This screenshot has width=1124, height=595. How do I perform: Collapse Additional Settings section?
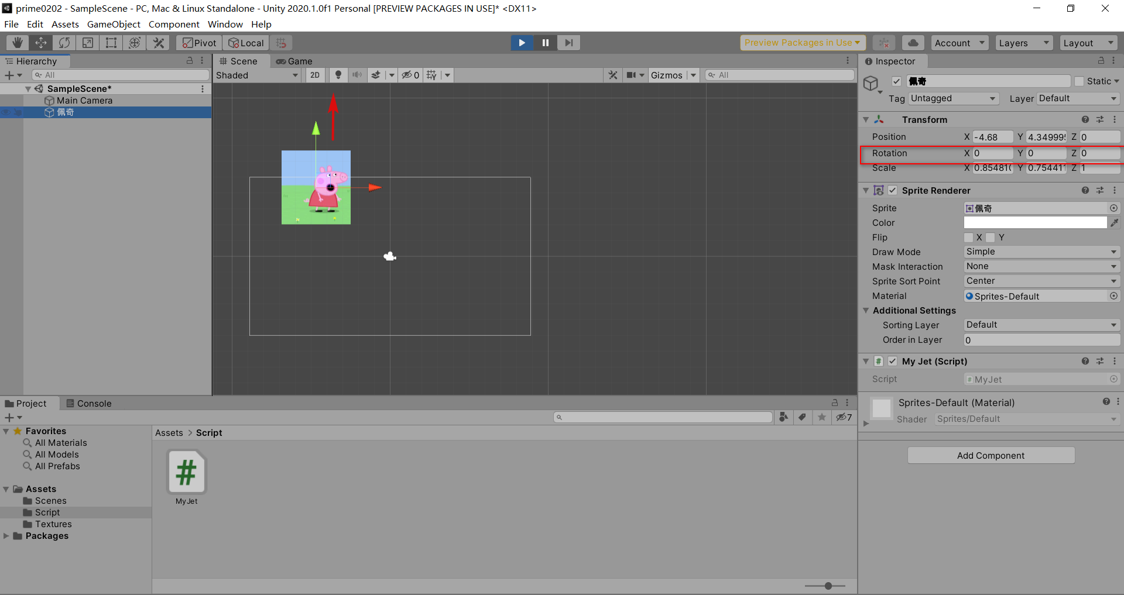click(866, 310)
